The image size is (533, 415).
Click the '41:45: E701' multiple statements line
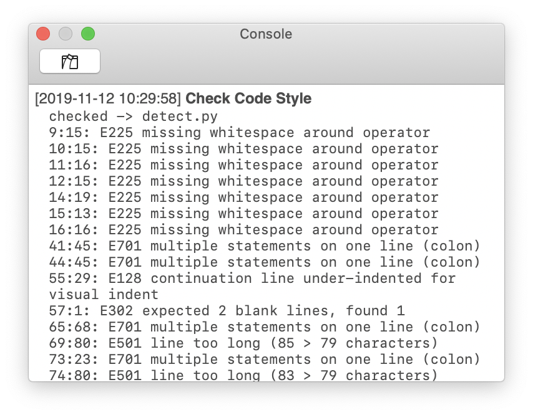pyautogui.click(x=265, y=246)
